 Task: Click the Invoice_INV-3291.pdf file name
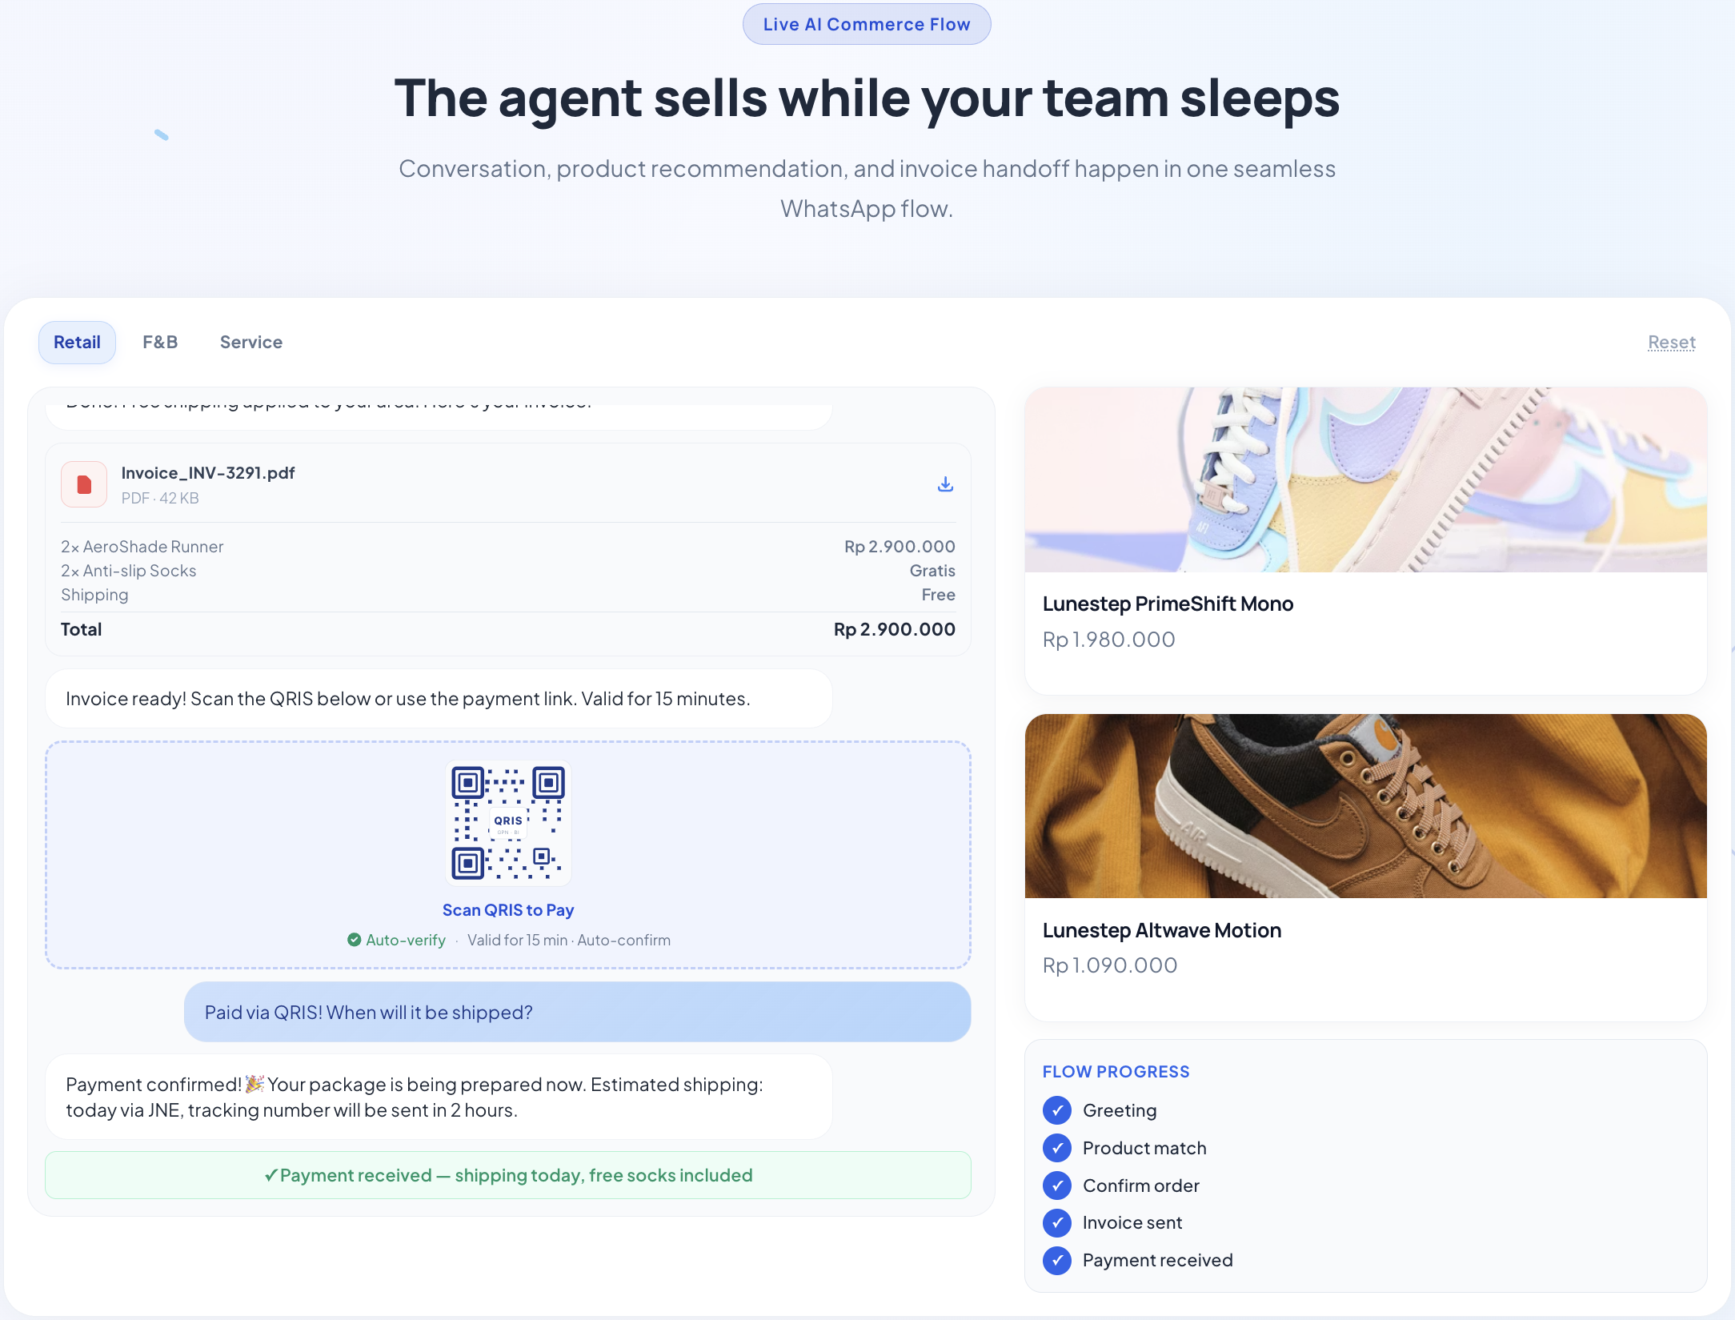pyautogui.click(x=208, y=472)
